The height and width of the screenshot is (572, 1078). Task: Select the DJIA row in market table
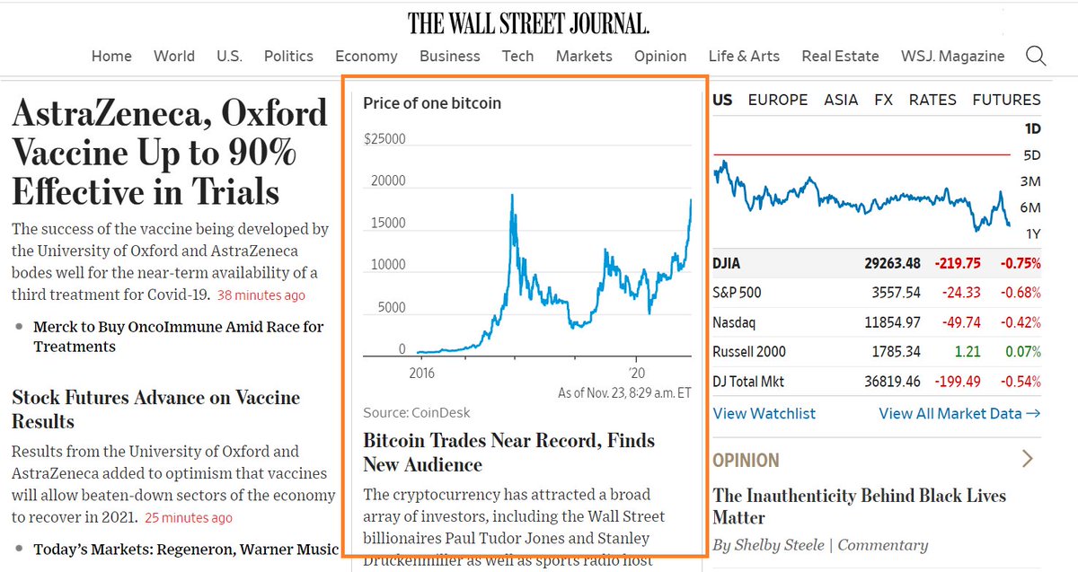[x=877, y=264]
